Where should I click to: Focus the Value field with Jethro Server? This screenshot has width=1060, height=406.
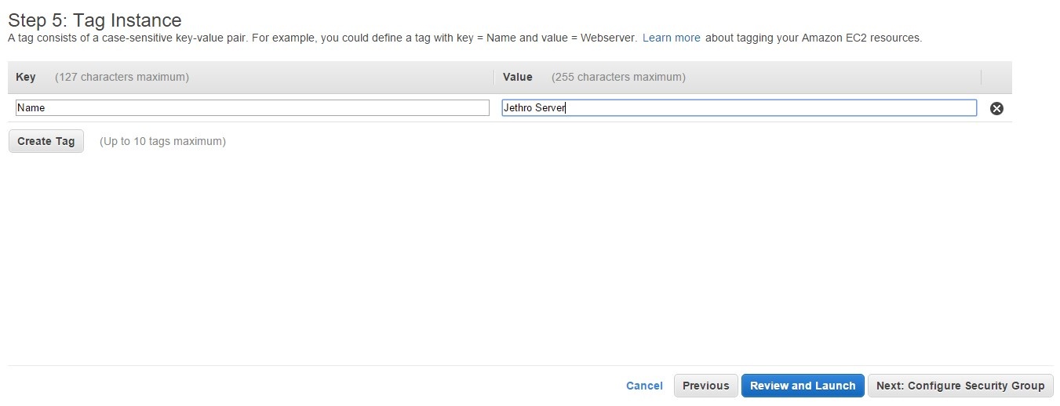pos(739,107)
